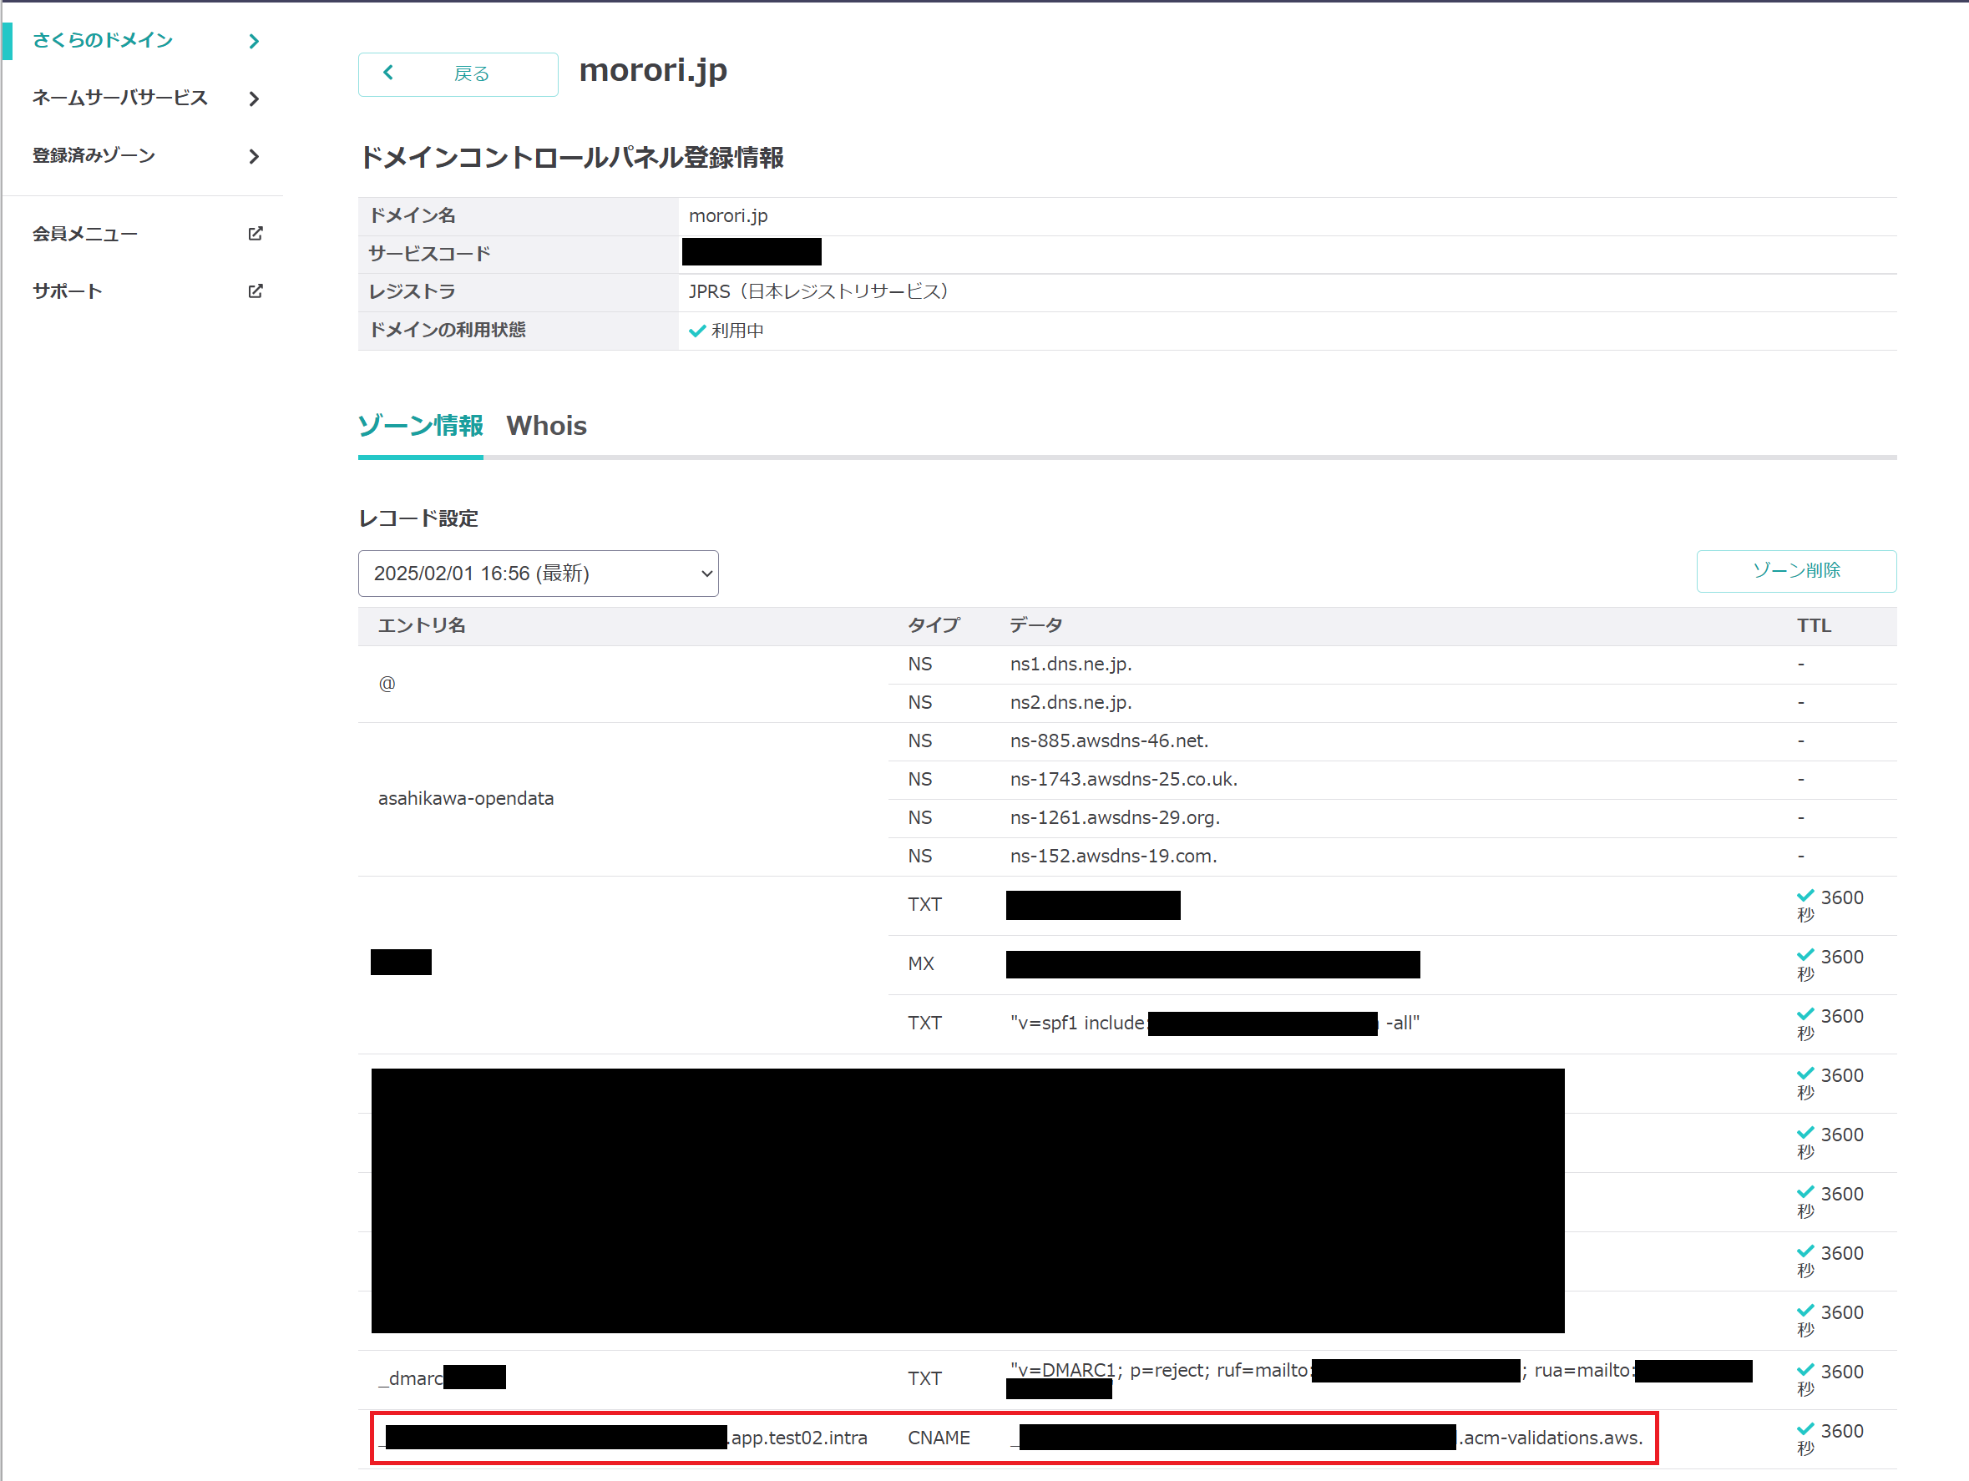This screenshot has width=1969, height=1481.
Task: Click TTL checkmark on the _dmarc TXT row
Action: pyautogui.click(x=1804, y=1370)
